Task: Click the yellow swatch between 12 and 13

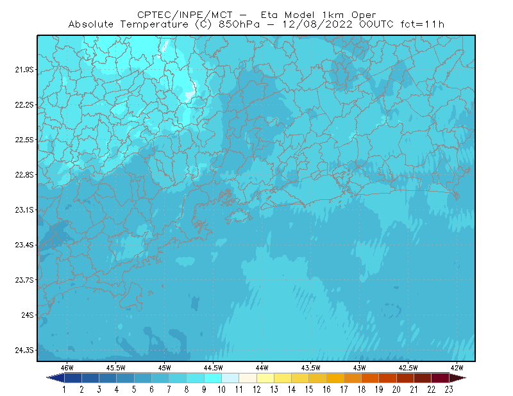Action: (265, 378)
